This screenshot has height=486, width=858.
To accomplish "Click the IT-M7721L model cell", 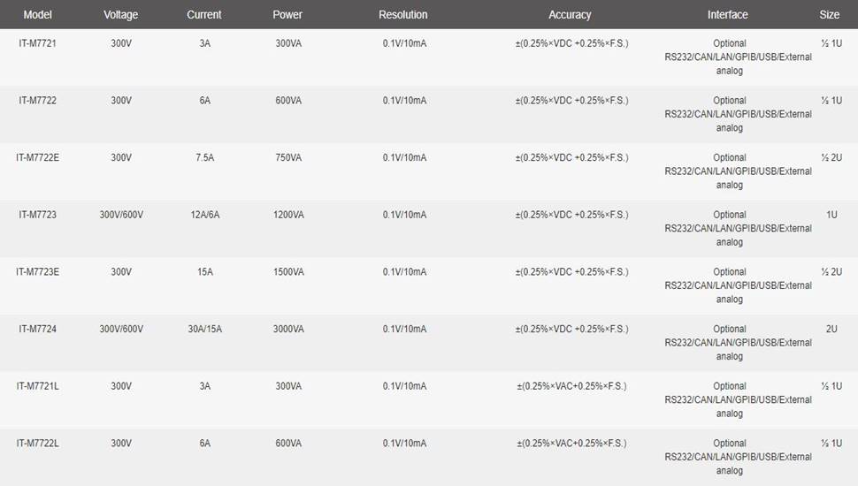I will tap(37, 386).
